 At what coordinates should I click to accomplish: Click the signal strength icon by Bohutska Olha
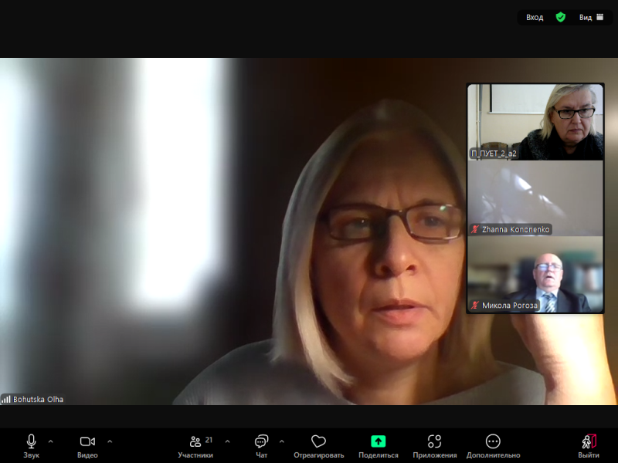coord(6,399)
